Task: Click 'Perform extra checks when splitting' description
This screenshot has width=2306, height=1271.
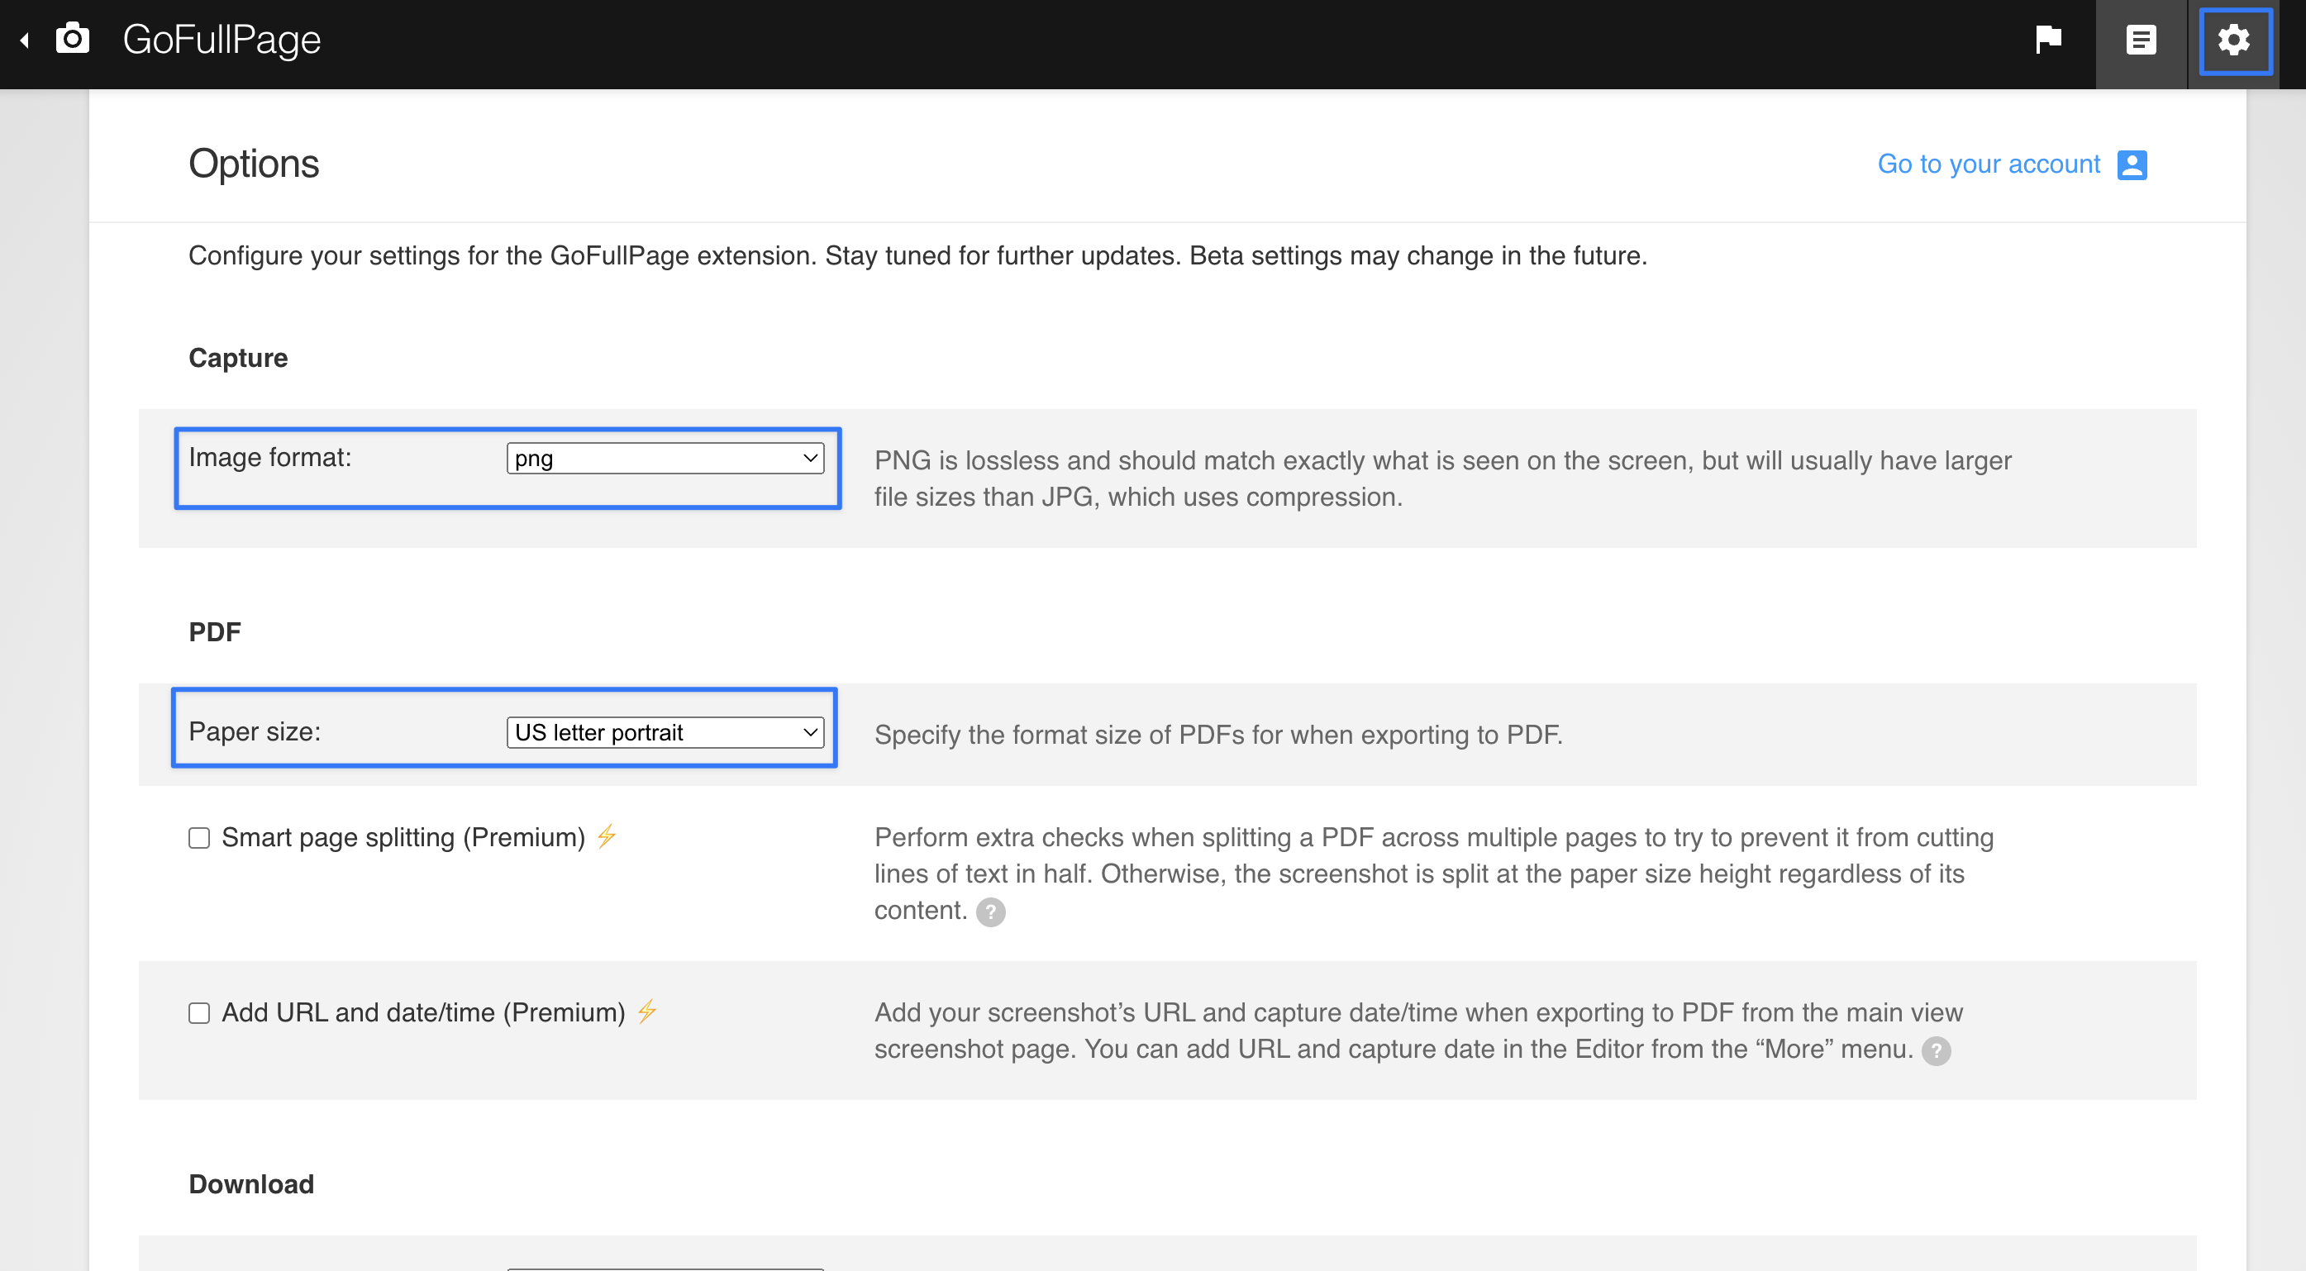Action: tap(1434, 874)
